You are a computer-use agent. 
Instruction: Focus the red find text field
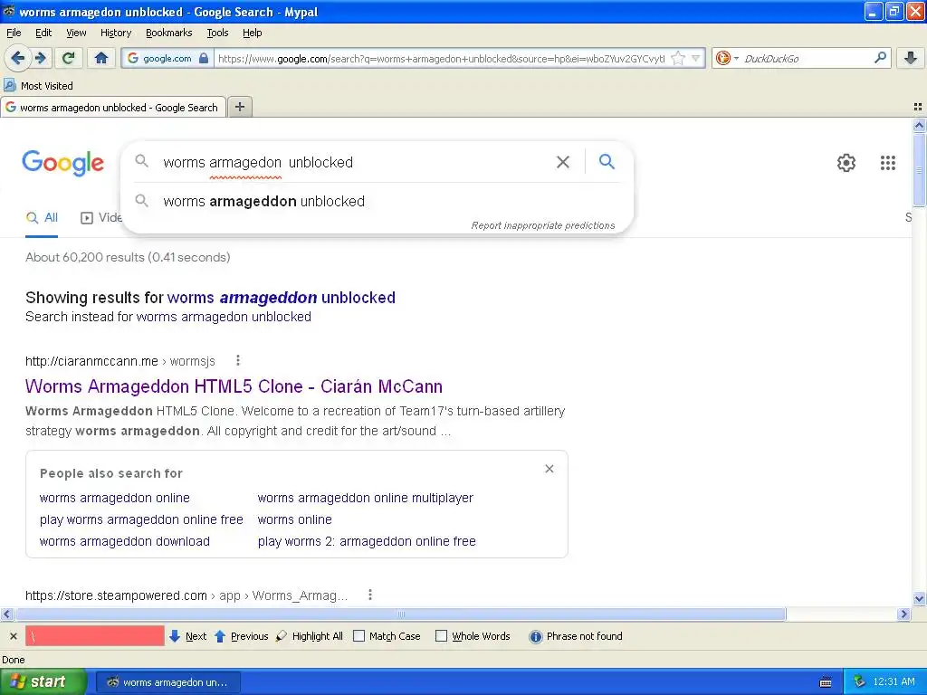[x=94, y=636]
